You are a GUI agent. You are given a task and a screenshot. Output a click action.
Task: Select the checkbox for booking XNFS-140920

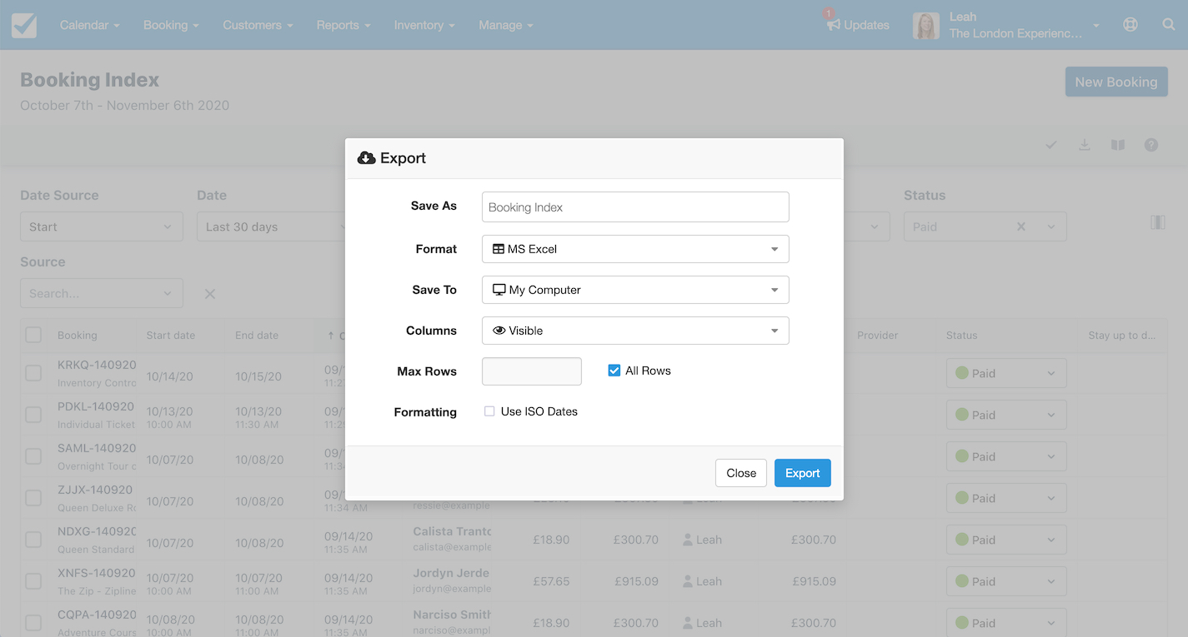pyautogui.click(x=33, y=581)
